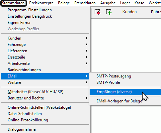161x133 pixels.
Task: Click the calendar reminder bell icon
Action: (98, 12)
